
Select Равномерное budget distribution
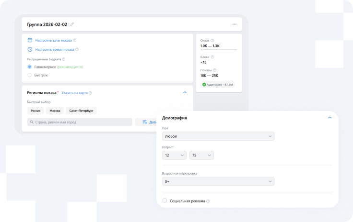pos(30,67)
